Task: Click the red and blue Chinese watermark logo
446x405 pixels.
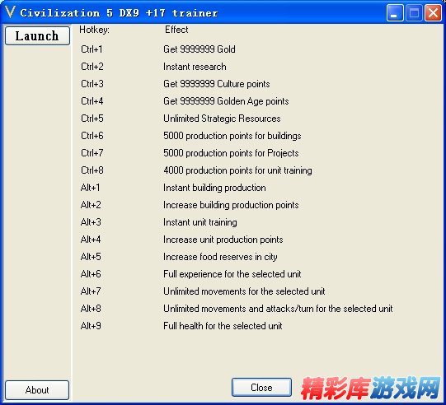Action: pos(371,389)
